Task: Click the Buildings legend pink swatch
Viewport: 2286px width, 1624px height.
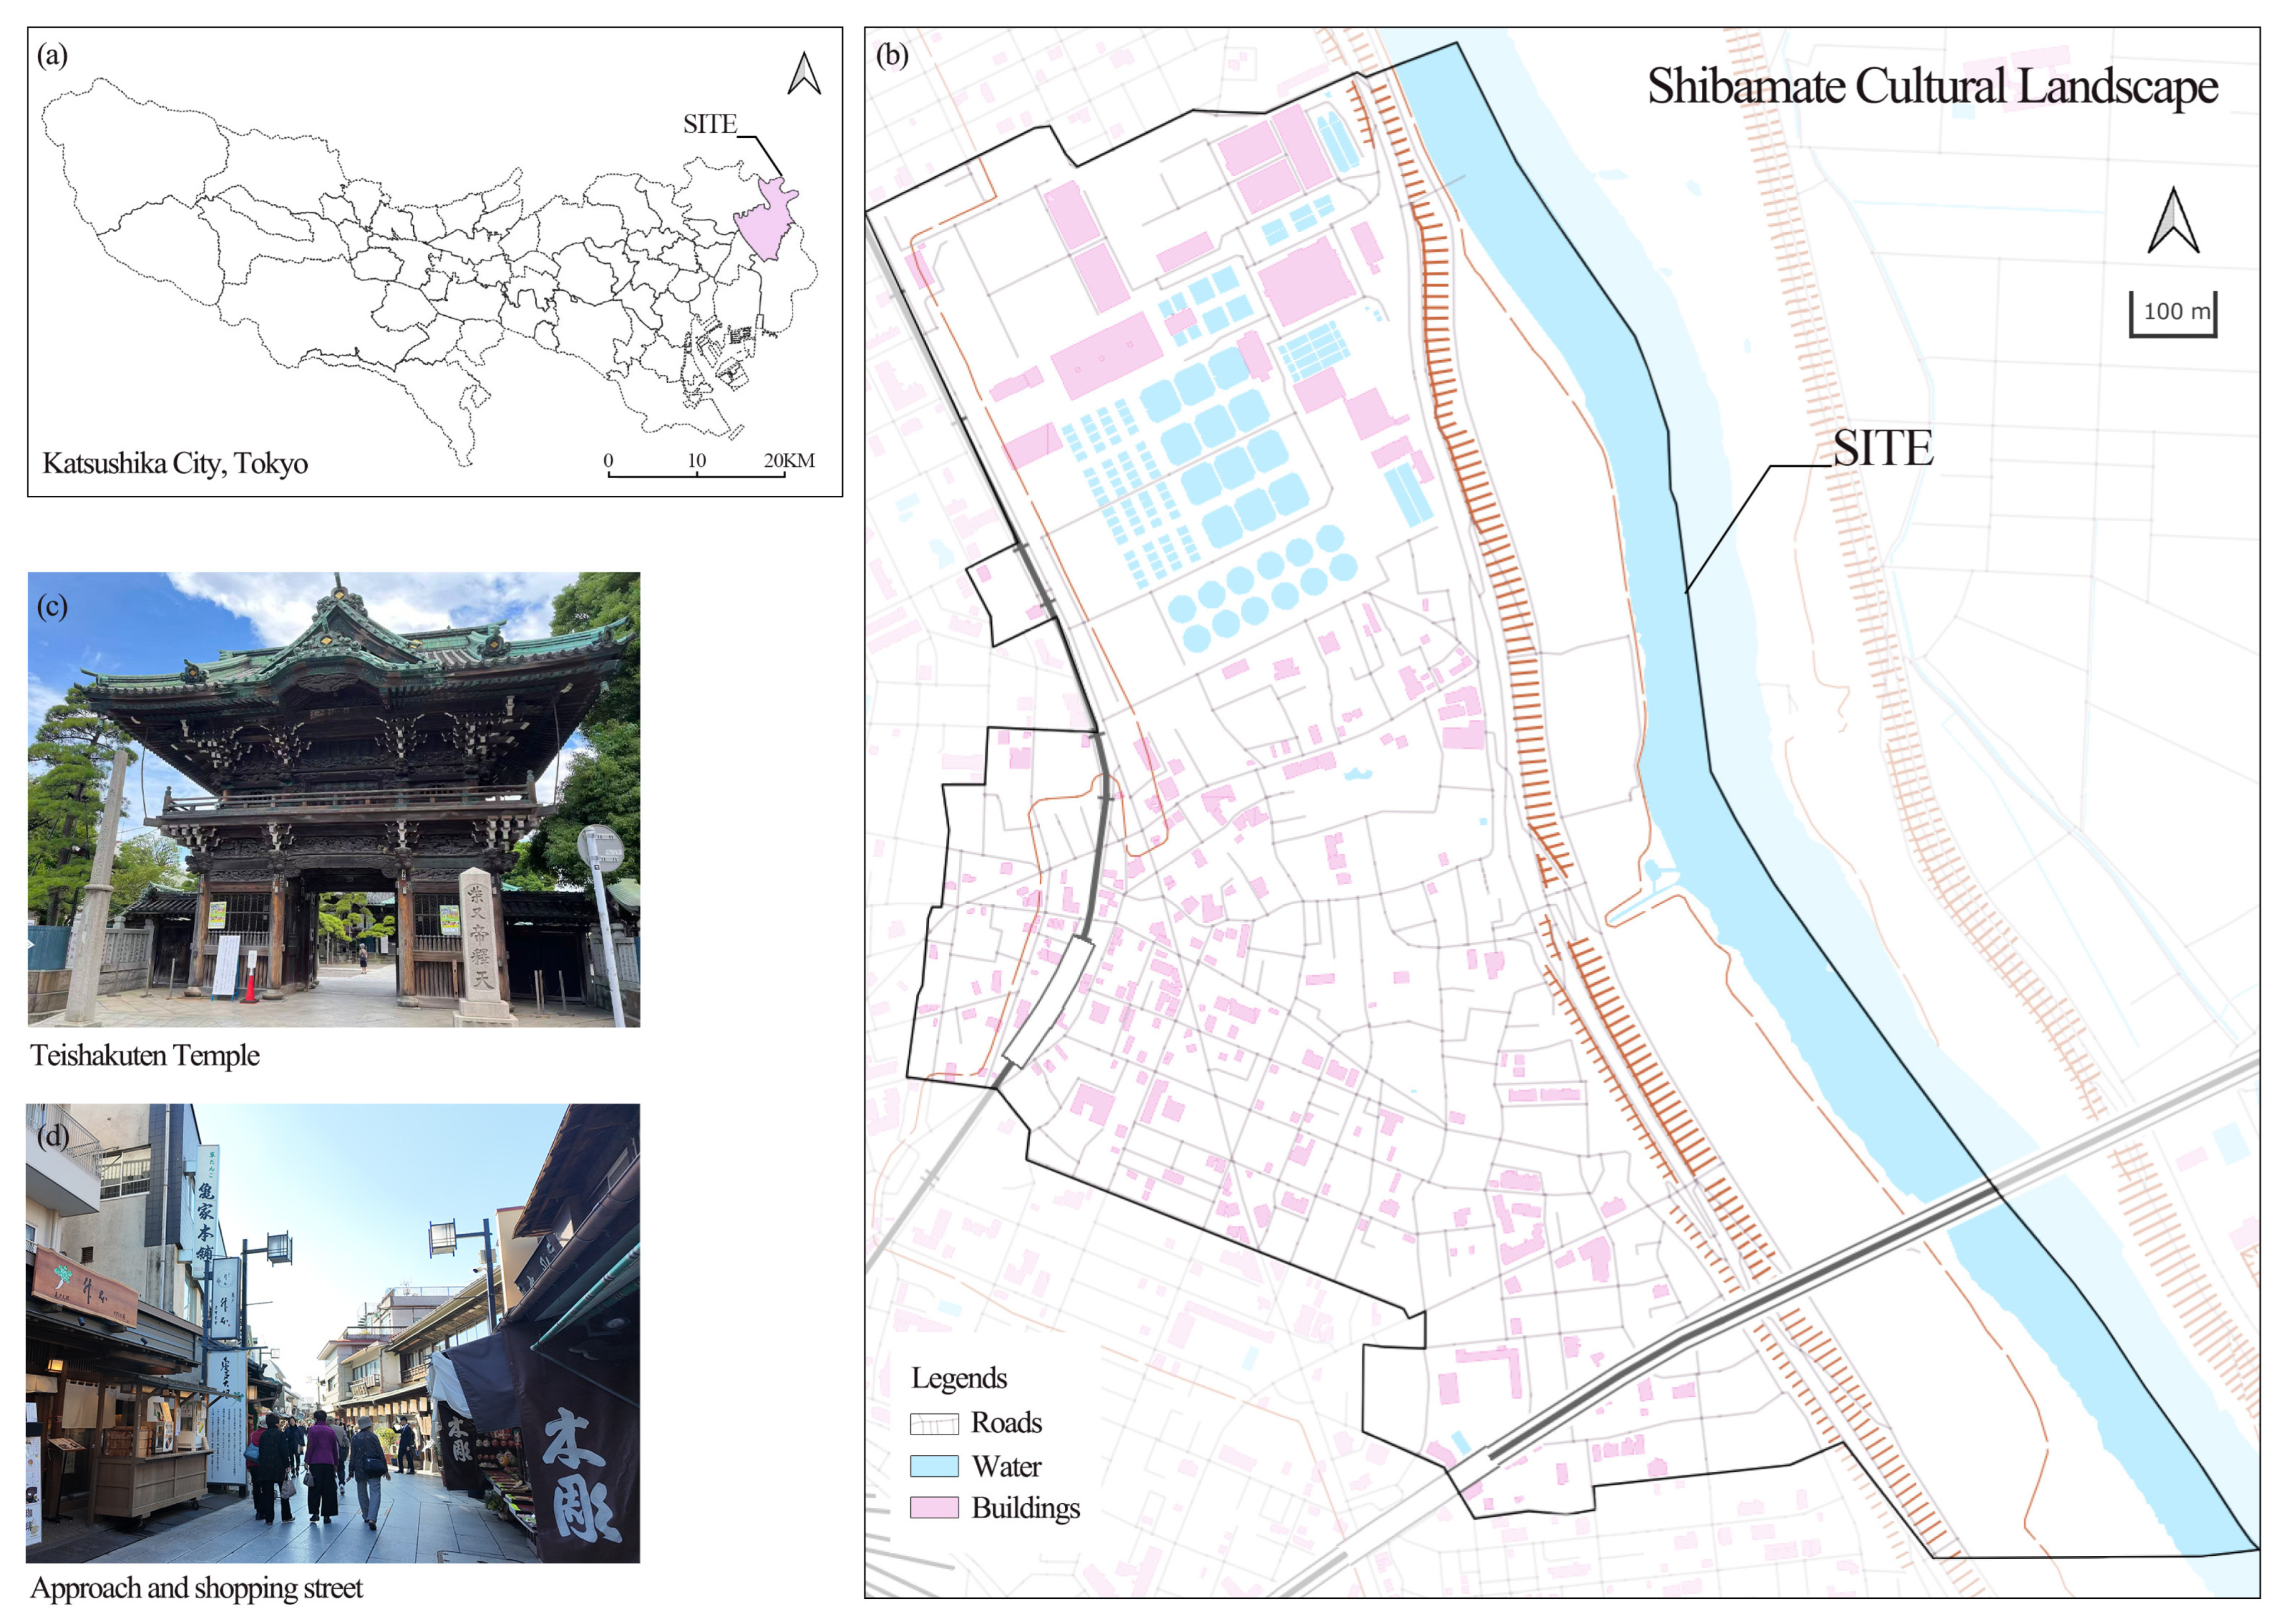Action: (x=934, y=1508)
